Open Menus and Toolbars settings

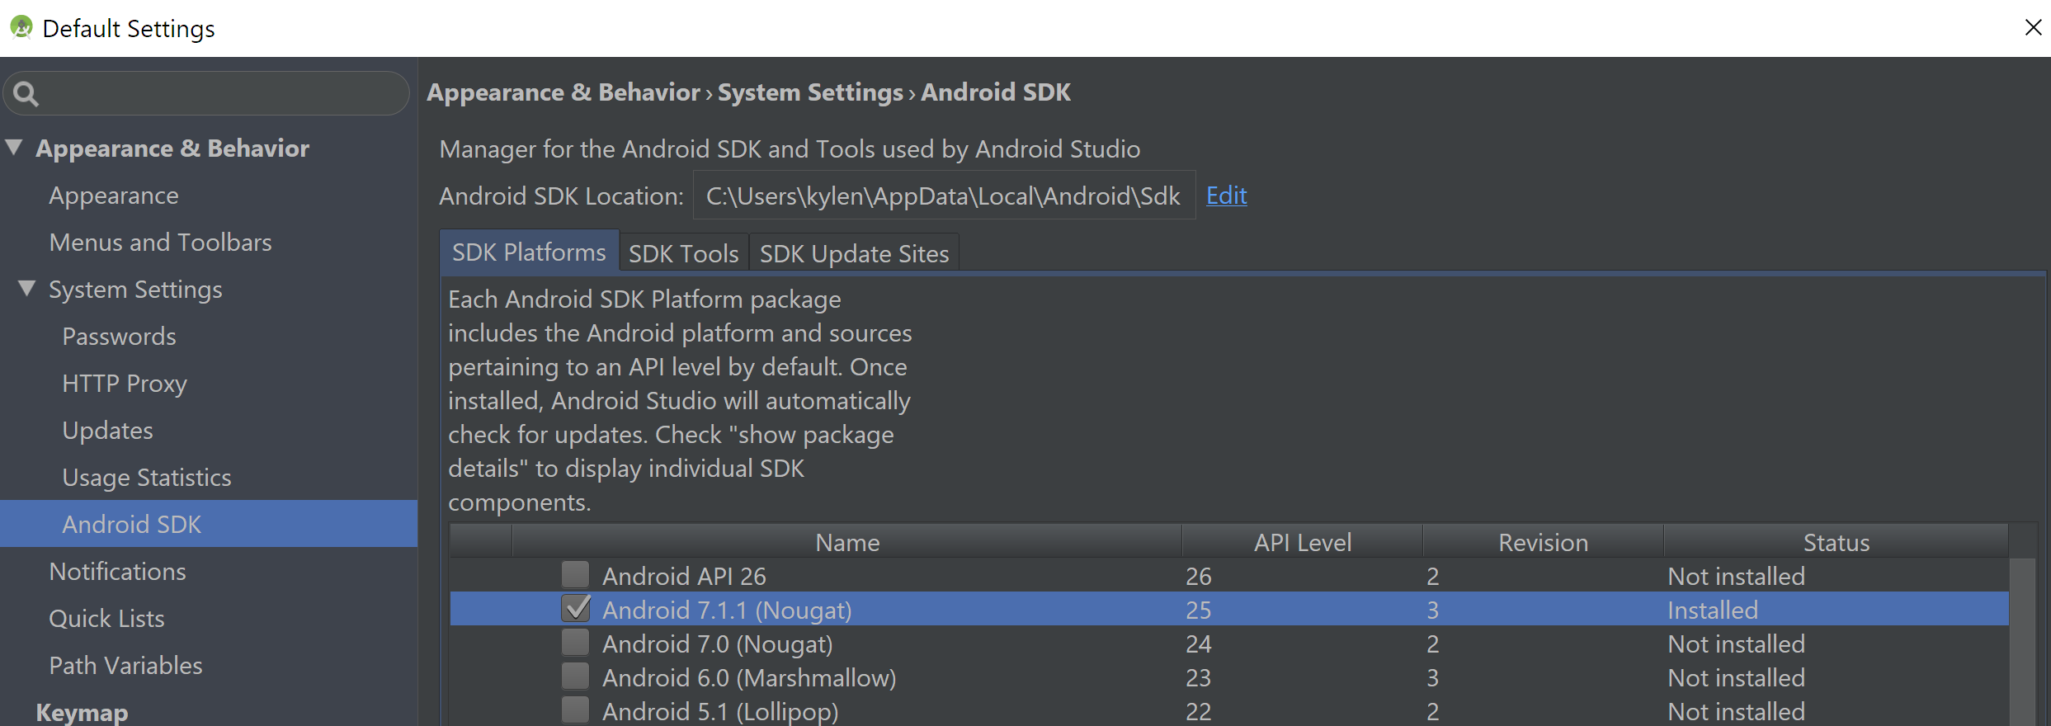point(161,243)
